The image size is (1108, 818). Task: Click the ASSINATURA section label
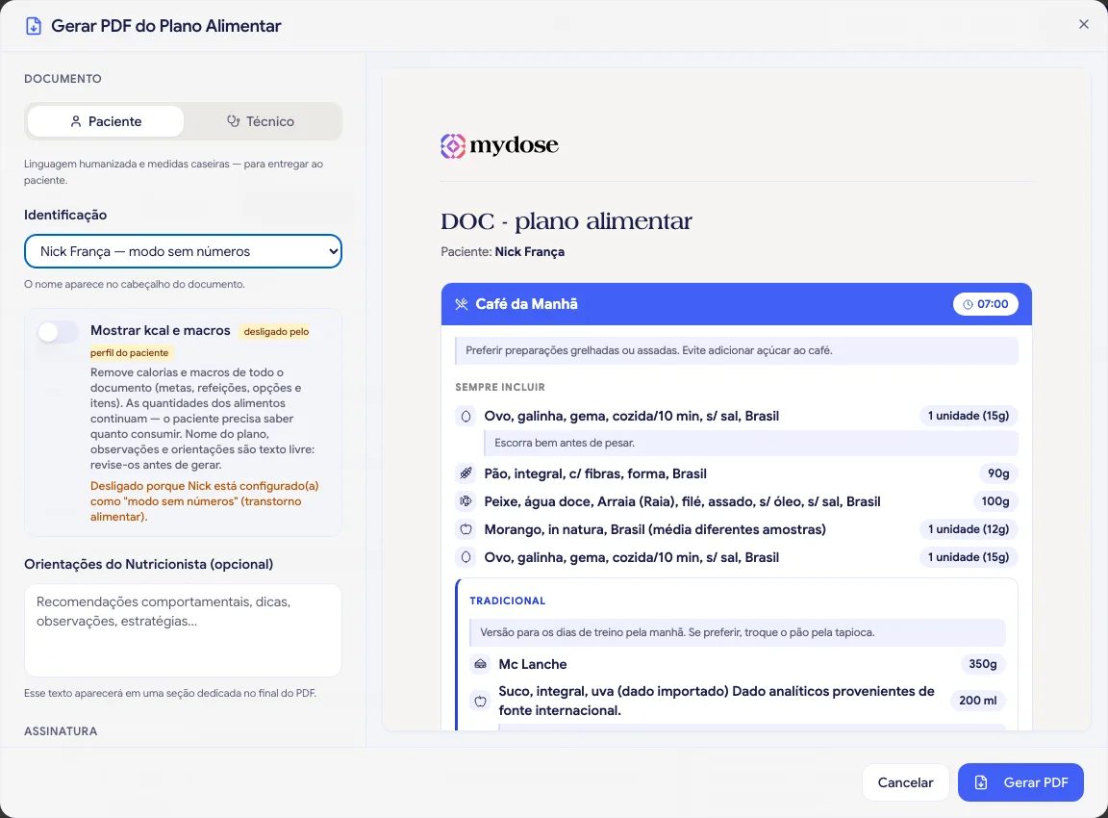(61, 731)
